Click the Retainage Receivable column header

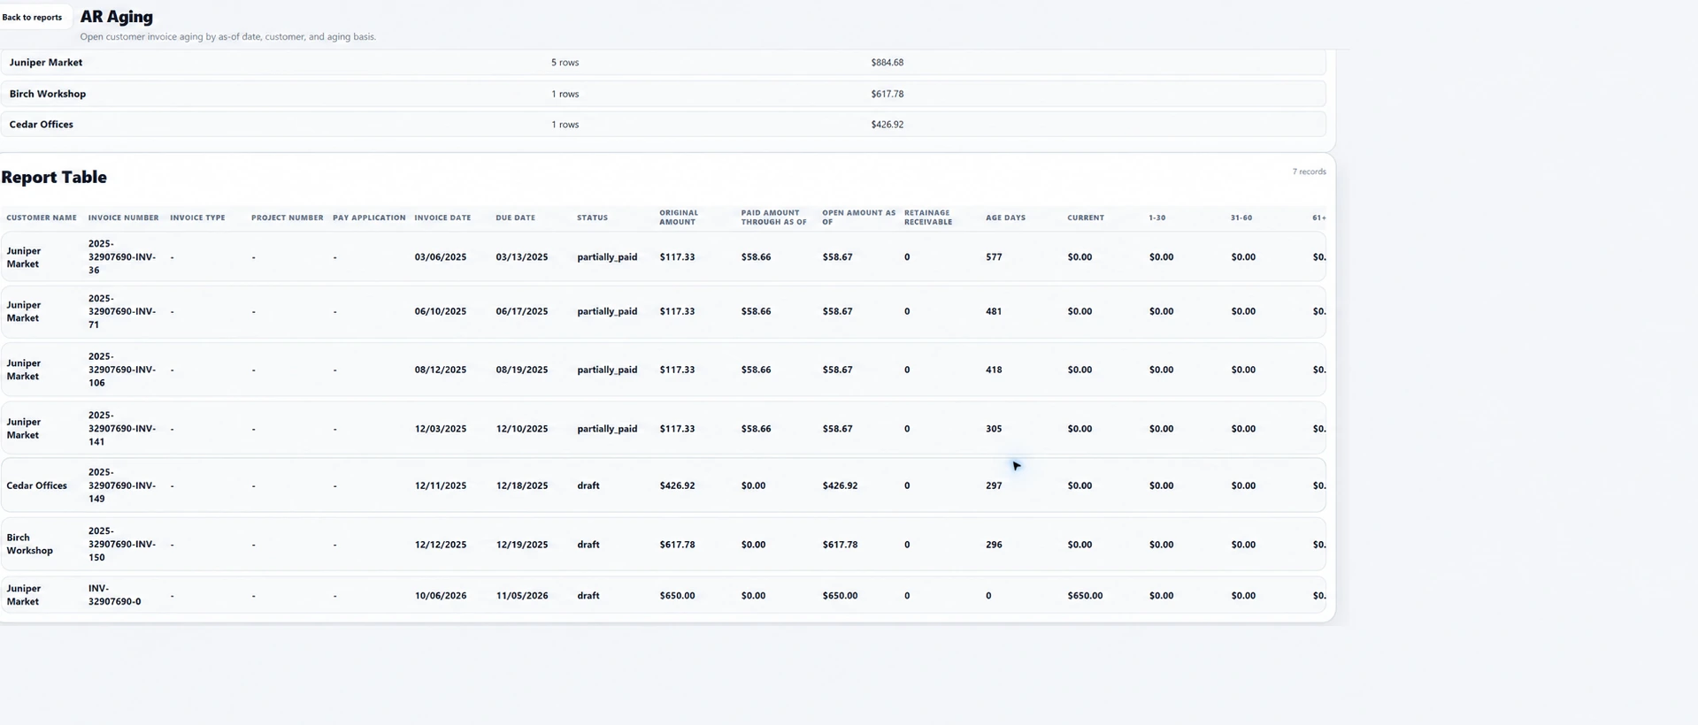click(928, 217)
